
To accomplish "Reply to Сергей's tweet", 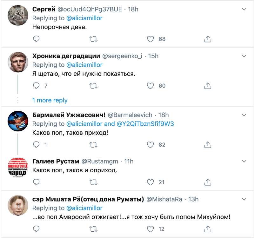I will click(36, 38).
